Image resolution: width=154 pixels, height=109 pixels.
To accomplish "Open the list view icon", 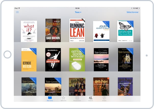I will coord(17,12).
